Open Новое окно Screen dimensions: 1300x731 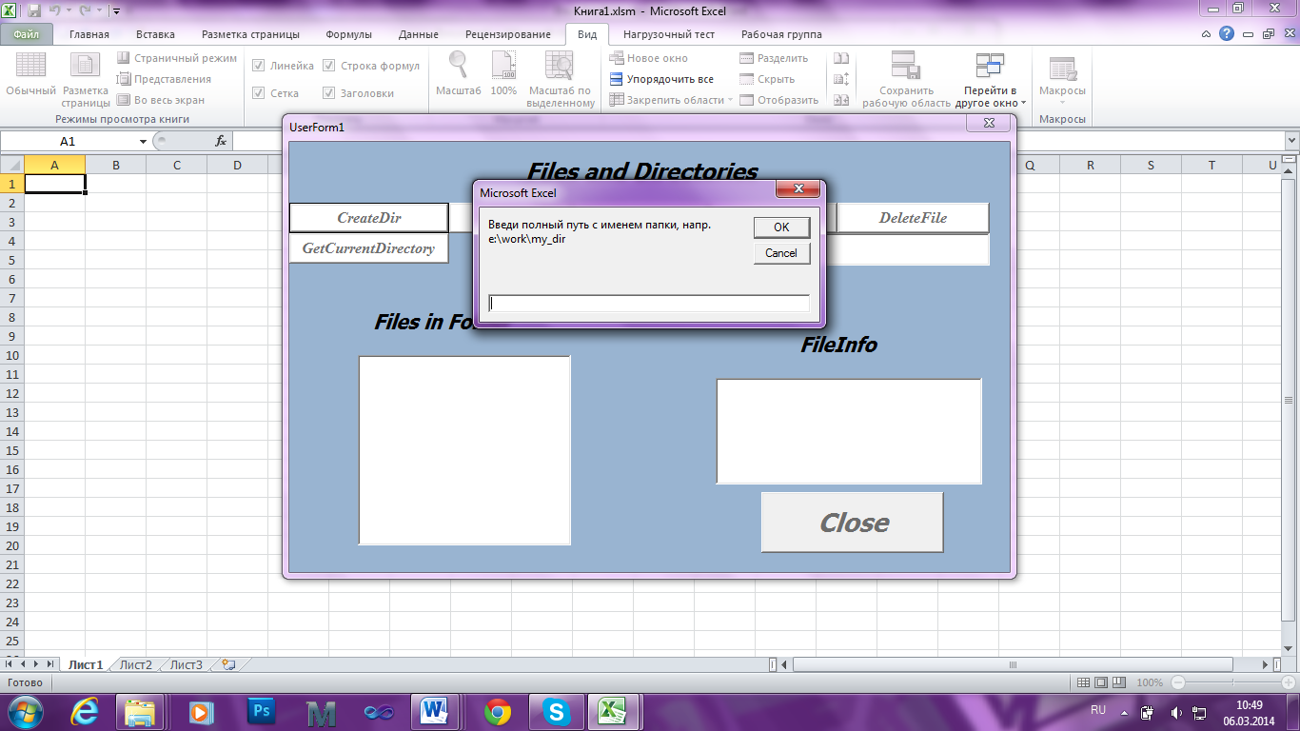(648, 58)
